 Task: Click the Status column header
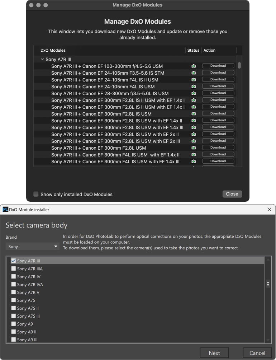(193, 50)
